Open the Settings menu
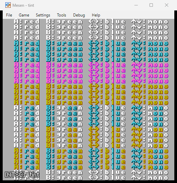 point(43,15)
